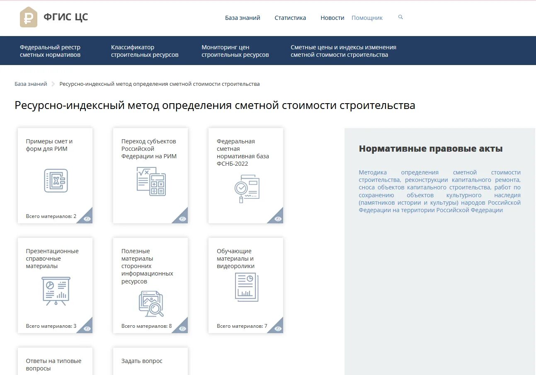The width and height of the screenshot is (536, 375).
Task: Open Примеры смет и форм для РИМ title
Action: pos(49,145)
